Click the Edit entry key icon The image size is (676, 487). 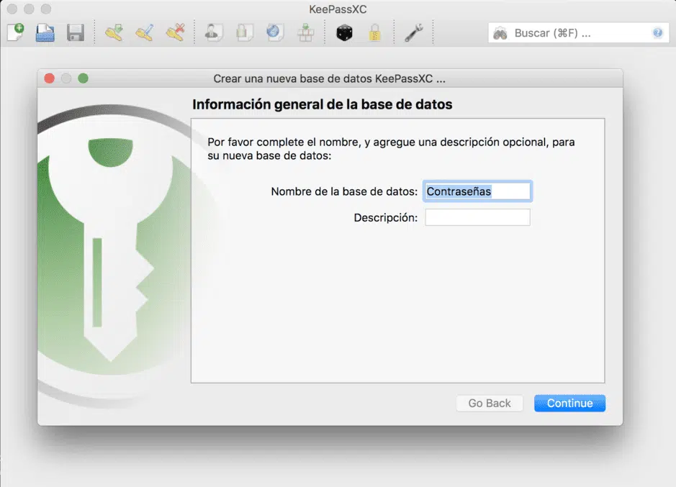point(145,33)
